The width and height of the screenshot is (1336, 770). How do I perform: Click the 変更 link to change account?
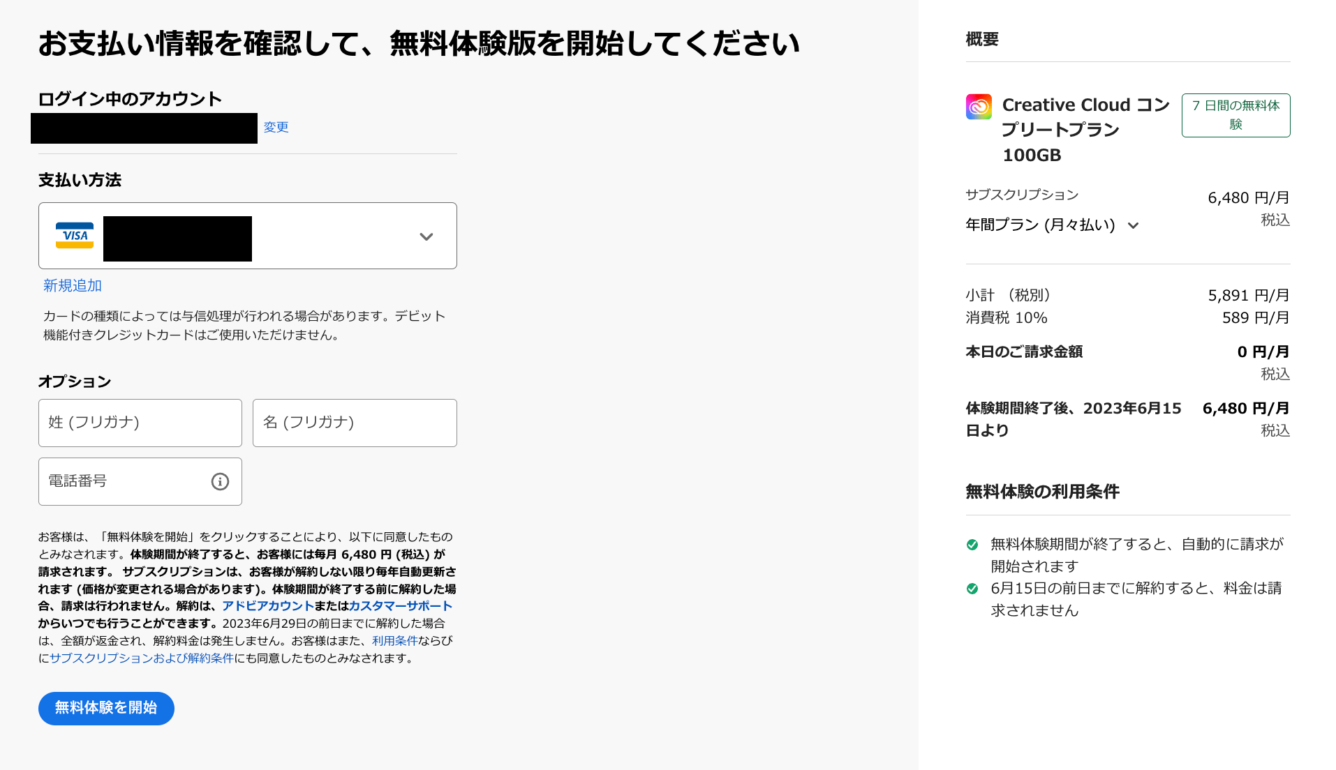click(x=276, y=127)
